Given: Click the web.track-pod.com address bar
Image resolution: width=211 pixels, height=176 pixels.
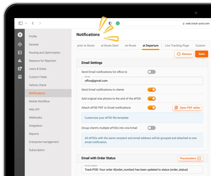Looking at the screenshot, I should pos(167,23).
